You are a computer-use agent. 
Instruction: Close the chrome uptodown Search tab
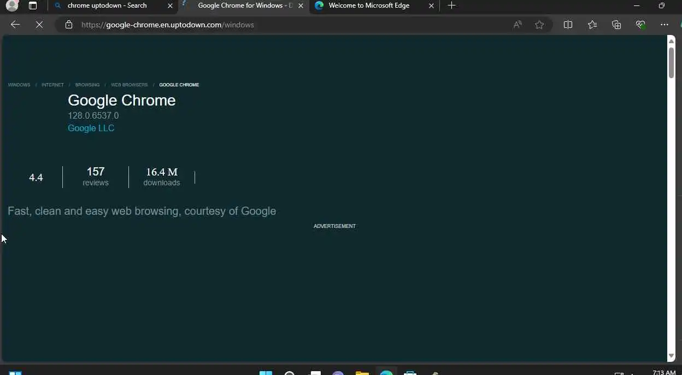tap(170, 5)
